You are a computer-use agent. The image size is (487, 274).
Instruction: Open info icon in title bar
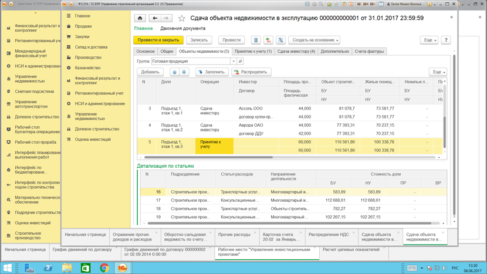[x=430, y=4]
